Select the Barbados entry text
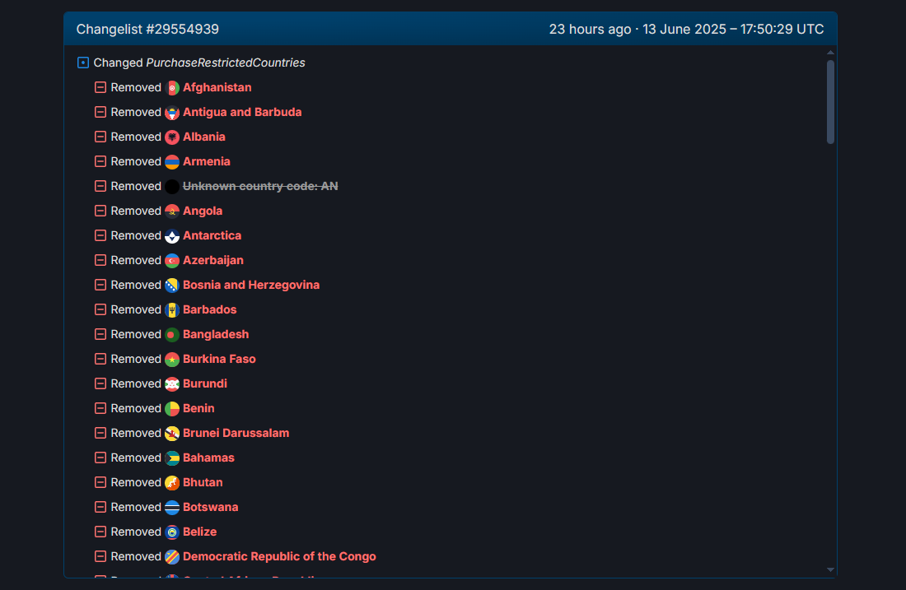The image size is (906, 590). (210, 310)
